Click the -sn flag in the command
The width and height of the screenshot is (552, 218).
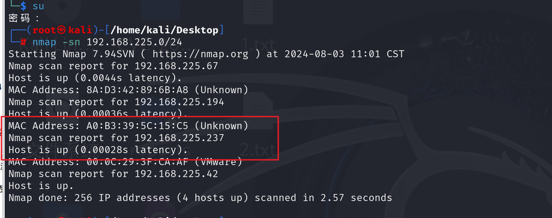(71, 42)
